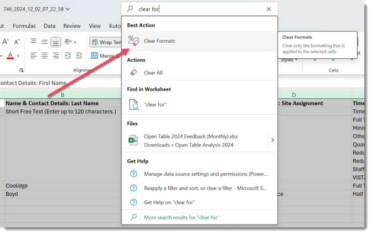Click the decrease indent icon

point(68,55)
